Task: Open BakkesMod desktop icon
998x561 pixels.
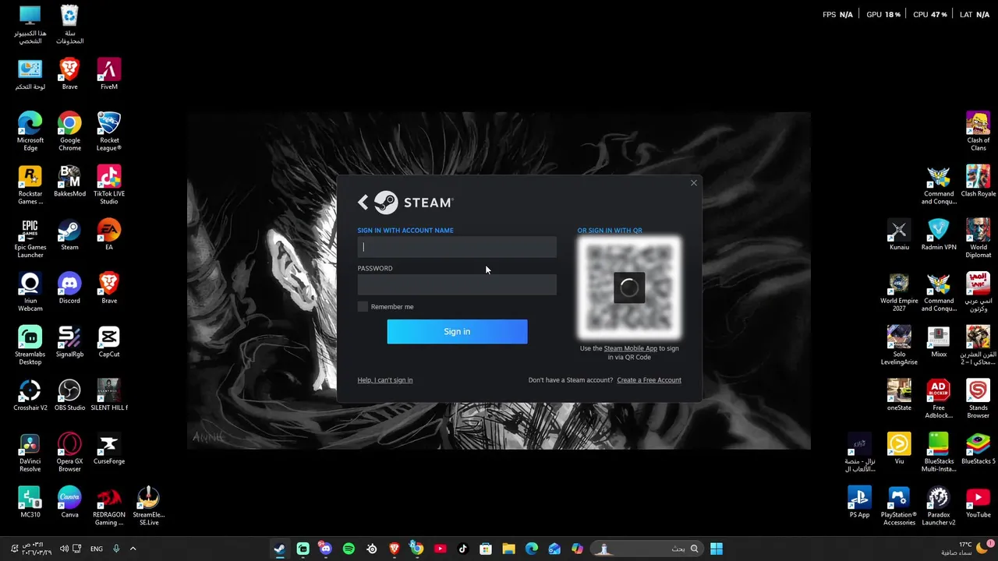Action: (69, 181)
